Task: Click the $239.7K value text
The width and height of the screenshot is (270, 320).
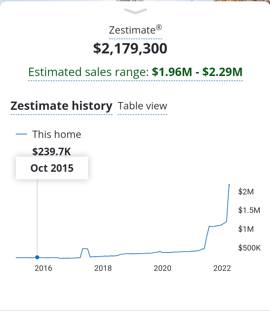Action: [52, 152]
